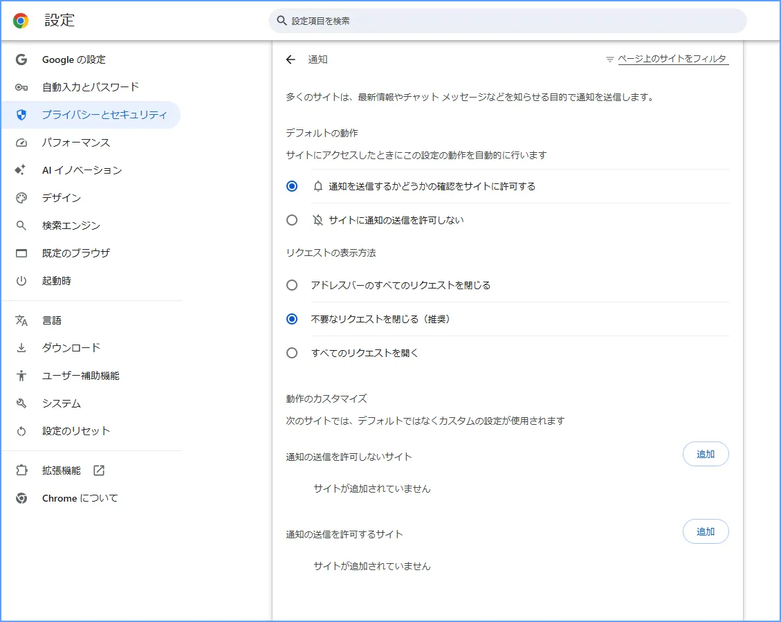Choose すべてのリクエストを開く radio option
Screen dimensions: 781x622
click(292, 353)
